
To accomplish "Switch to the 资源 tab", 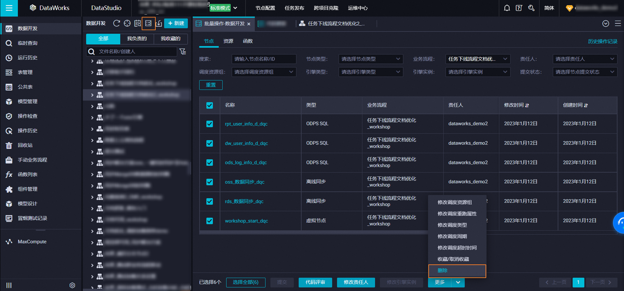I will pos(228,41).
